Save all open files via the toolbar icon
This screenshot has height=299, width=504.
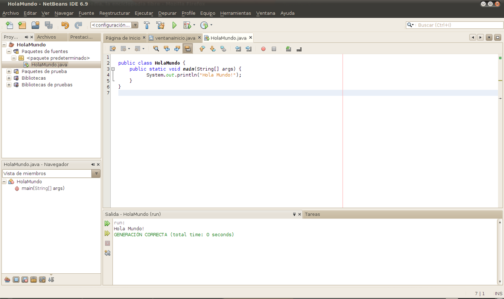[x=48, y=25]
